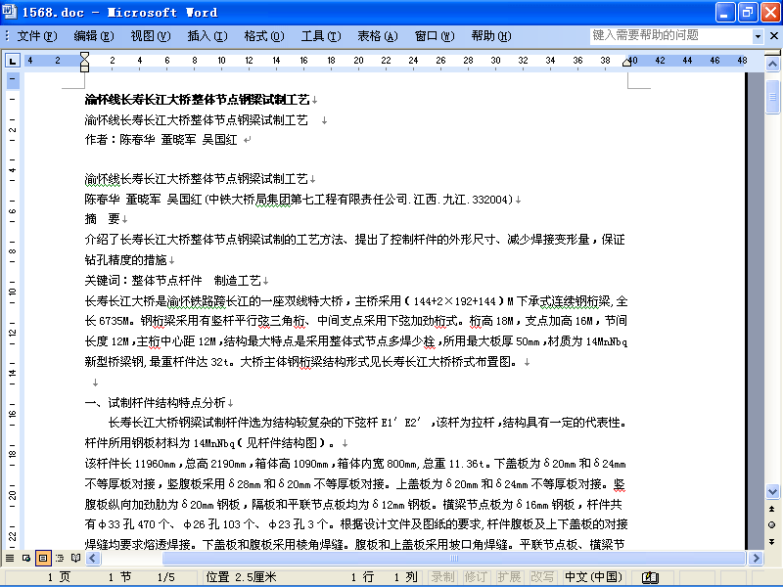Viewport: 783px width, 587px height.
Task: Toggle 修订 track changes in status bar
Action: pyautogui.click(x=476, y=577)
